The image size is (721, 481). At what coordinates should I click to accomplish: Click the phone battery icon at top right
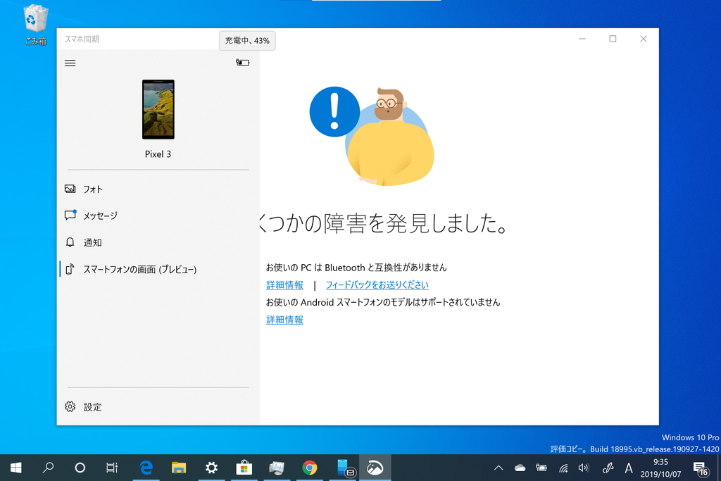tap(242, 63)
